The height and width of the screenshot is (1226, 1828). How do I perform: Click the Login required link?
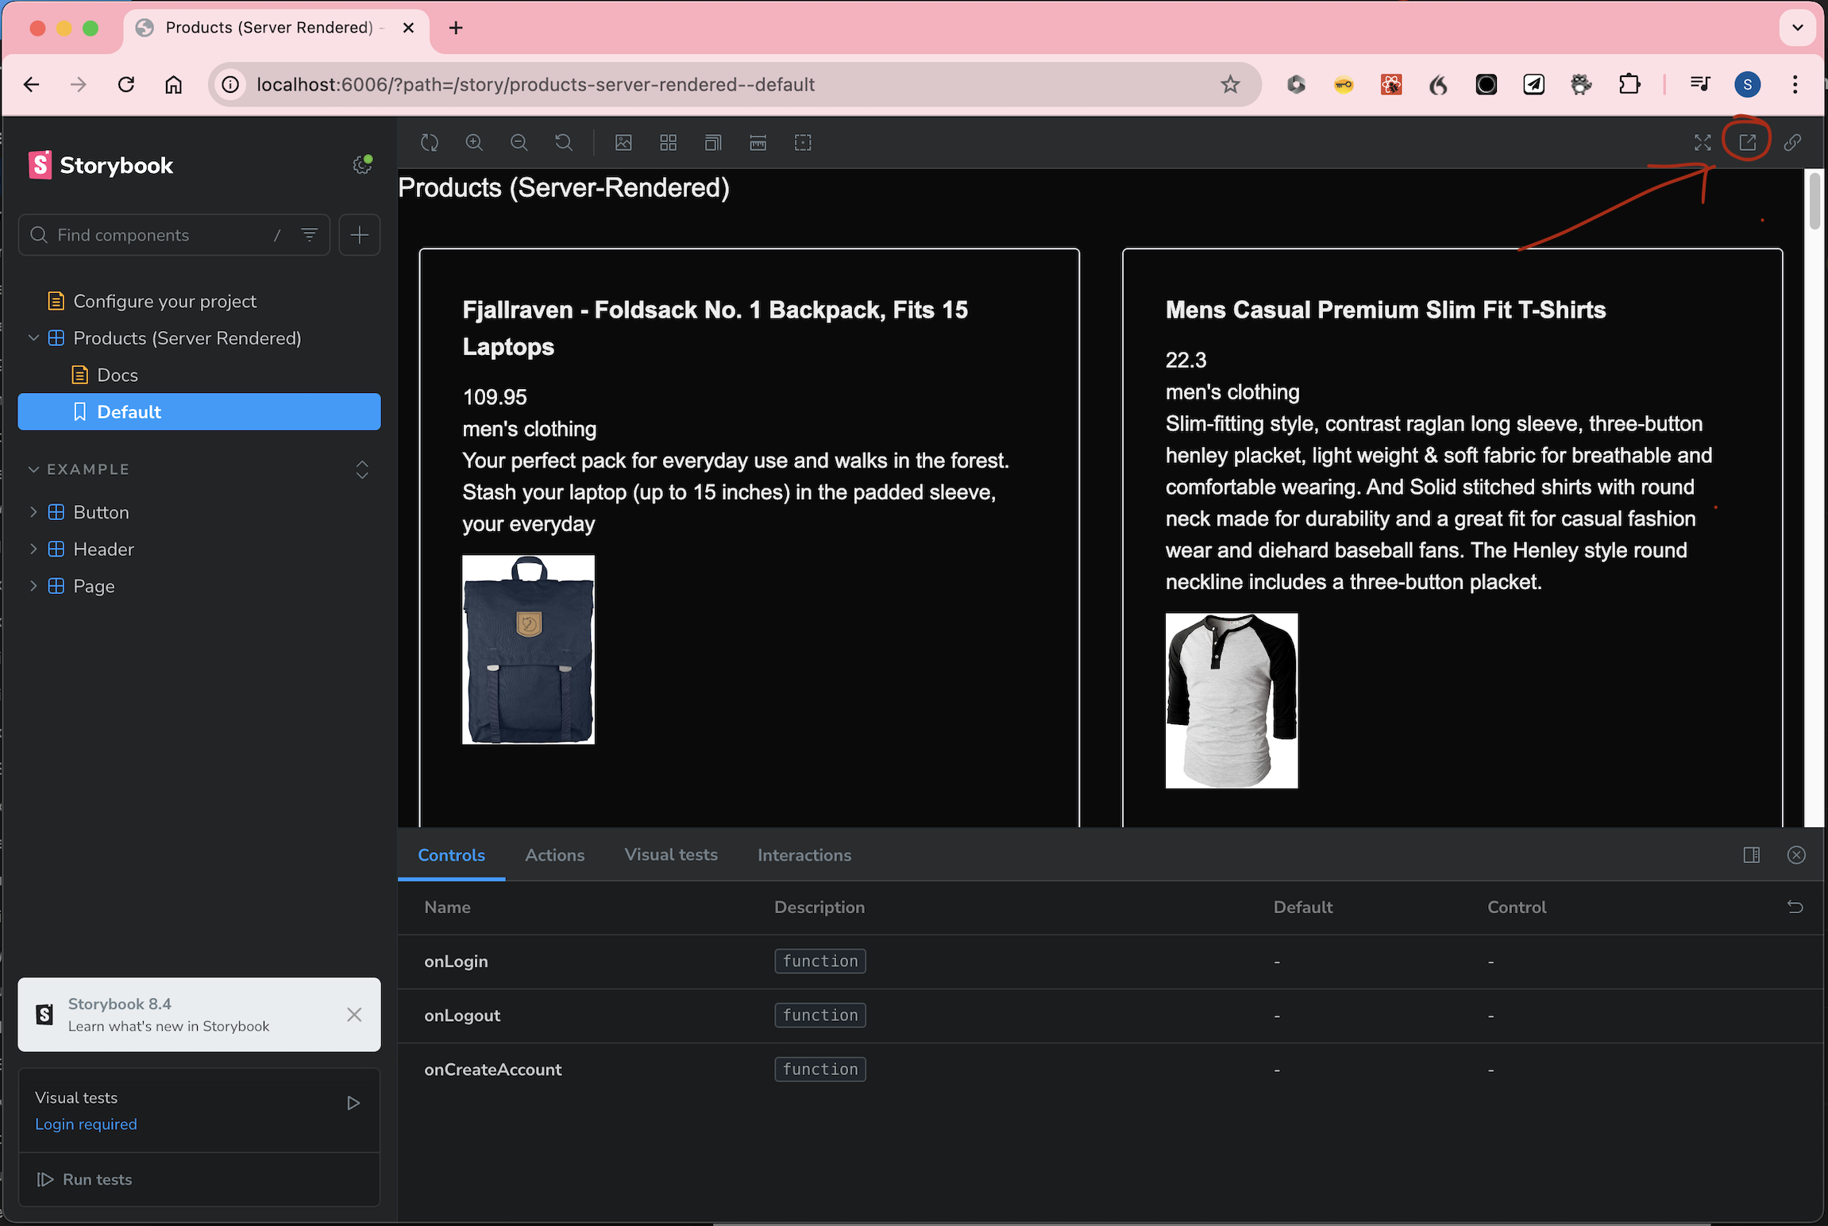(86, 1124)
